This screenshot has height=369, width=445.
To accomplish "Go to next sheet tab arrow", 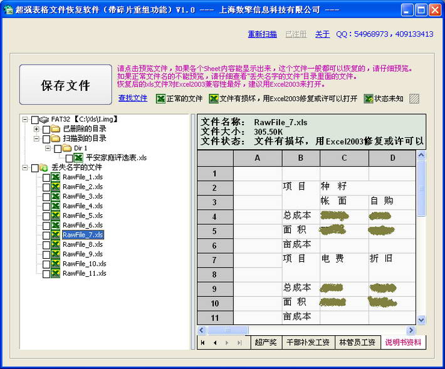I will pos(227,343).
